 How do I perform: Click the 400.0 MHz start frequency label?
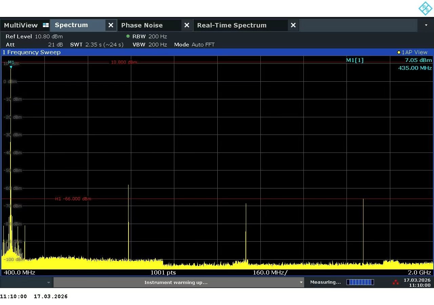coord(19,272)
